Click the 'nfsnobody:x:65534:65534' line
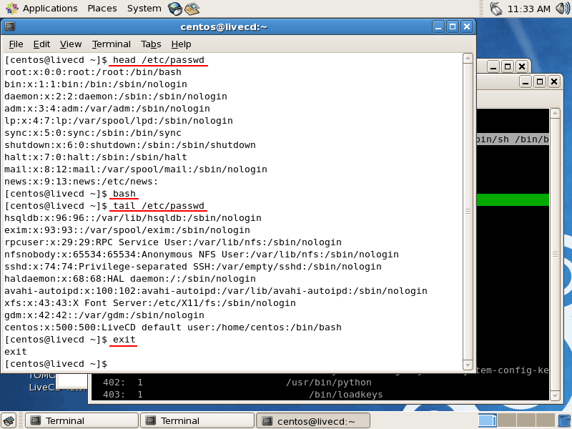Image resolution: width=572 pixels, height=429 pixels. point(202,255)
